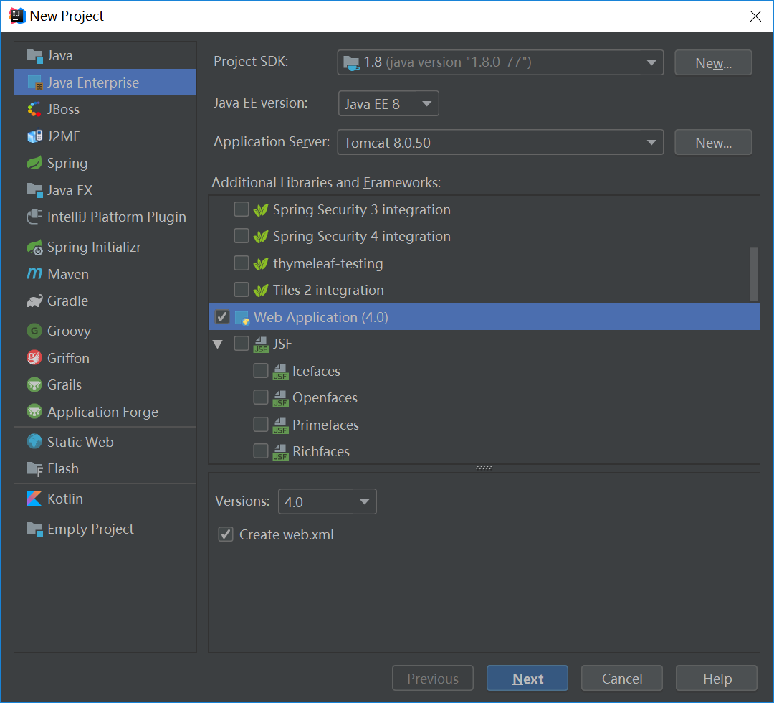This screenshot has width=774, height=703.
Task: Select the Griffon project icon
Action: tap(34, 358)
